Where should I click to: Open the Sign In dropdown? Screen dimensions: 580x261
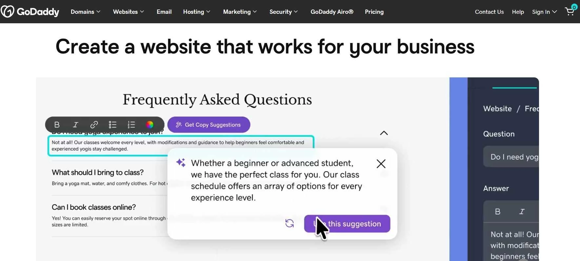point(544,12)
